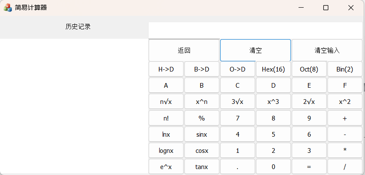This screenshot has height=175, width=365.
Task: Click the 清空输入 (clear input) button
Action: (327, 50)
